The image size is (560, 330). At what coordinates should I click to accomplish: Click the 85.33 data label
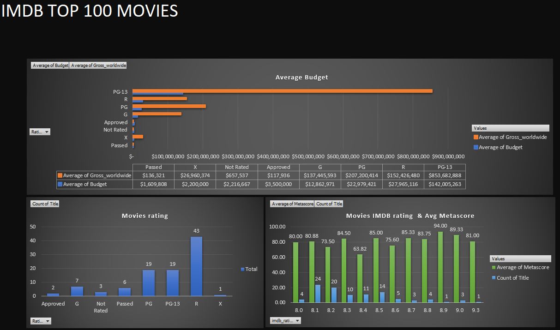[x=409, y=233]
